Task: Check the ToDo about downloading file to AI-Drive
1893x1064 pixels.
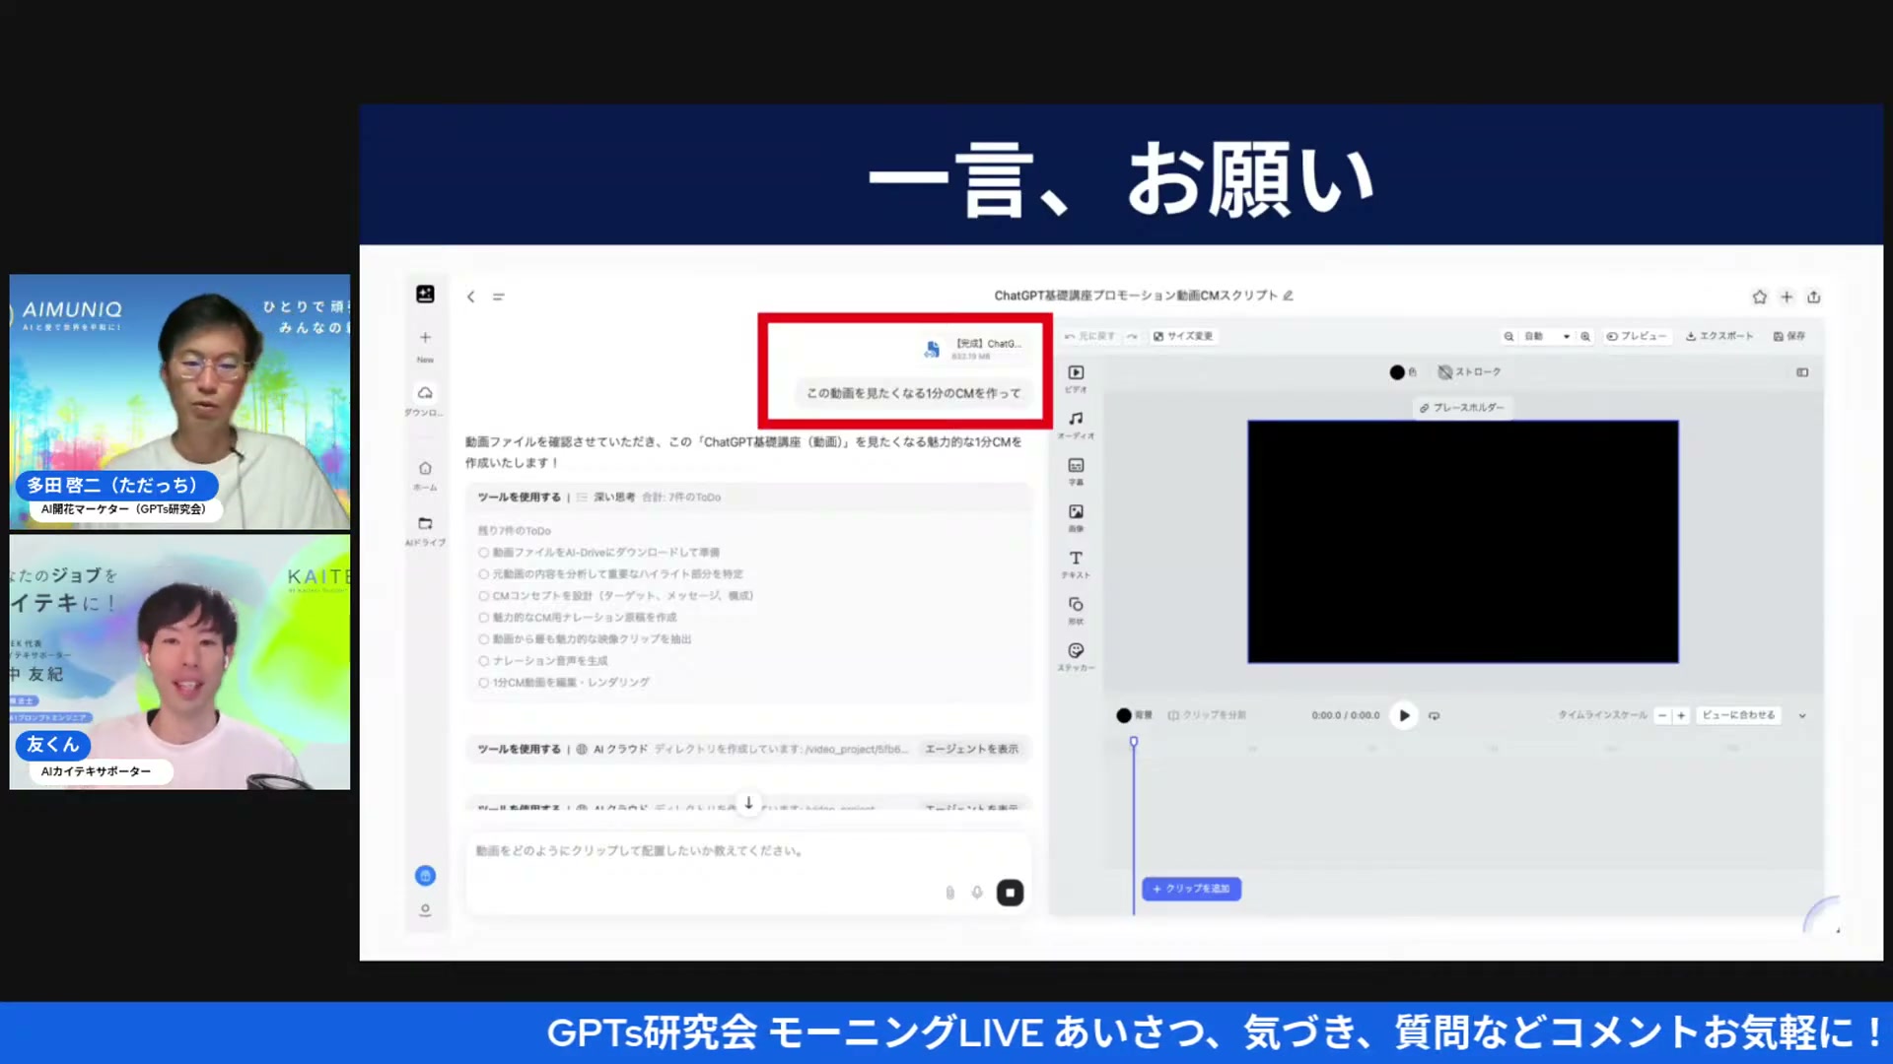Action: (484, 553)
